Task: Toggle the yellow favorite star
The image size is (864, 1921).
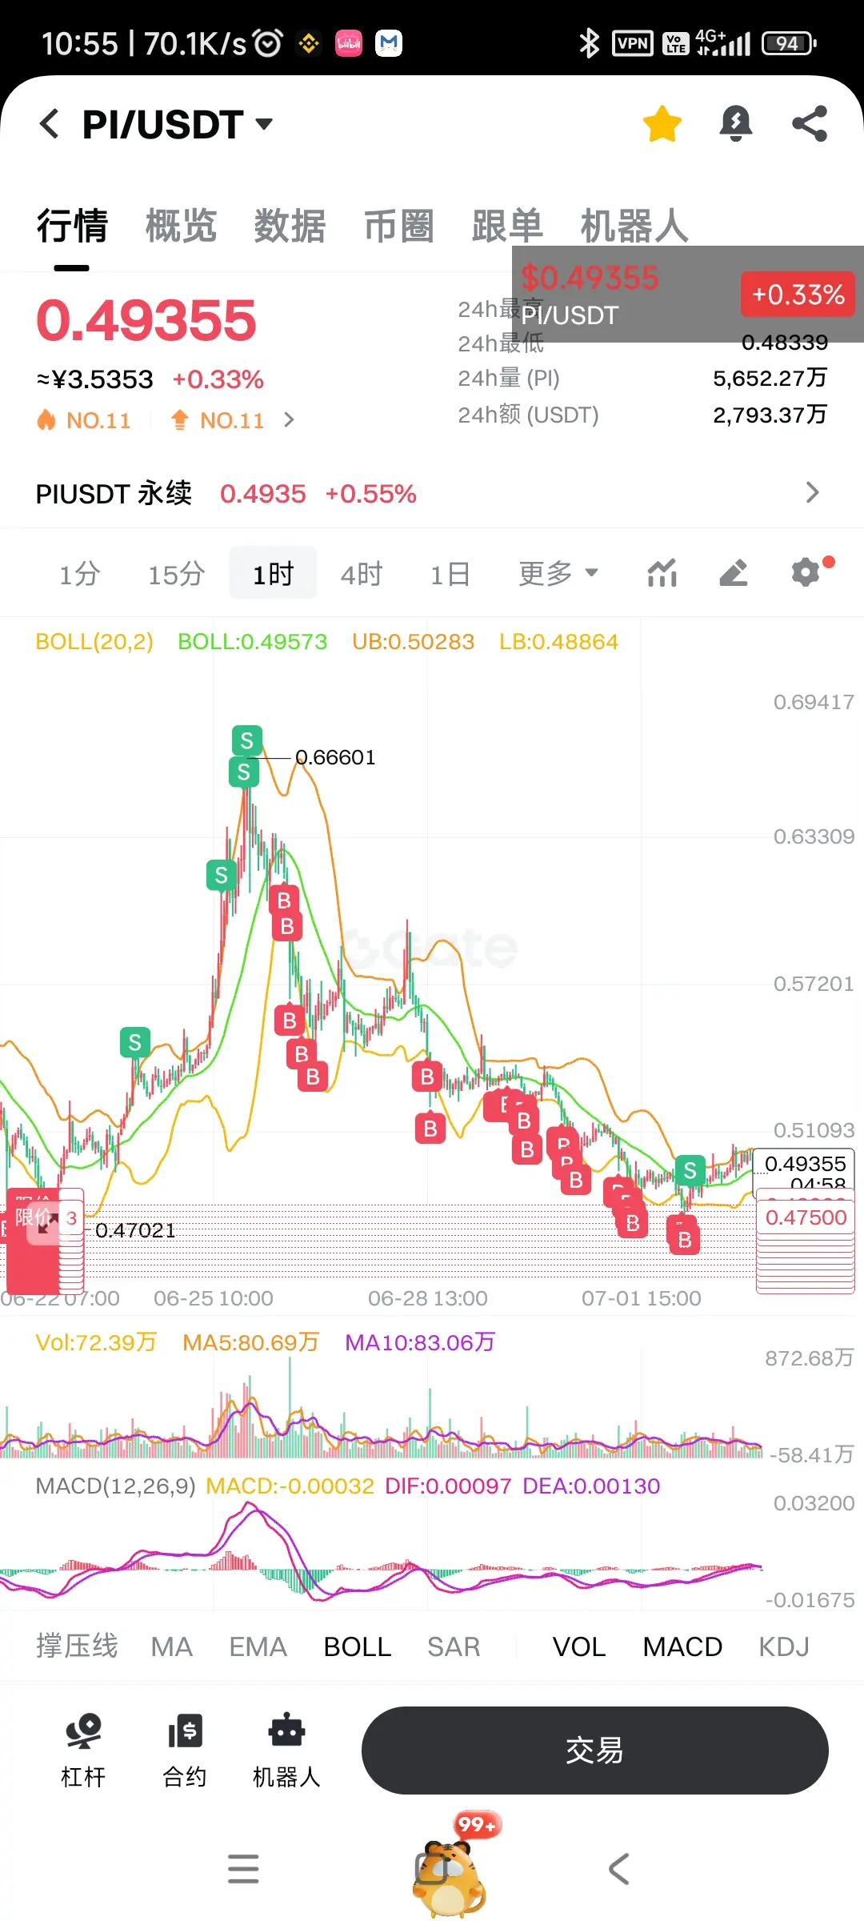Action: tap(662, 124)
